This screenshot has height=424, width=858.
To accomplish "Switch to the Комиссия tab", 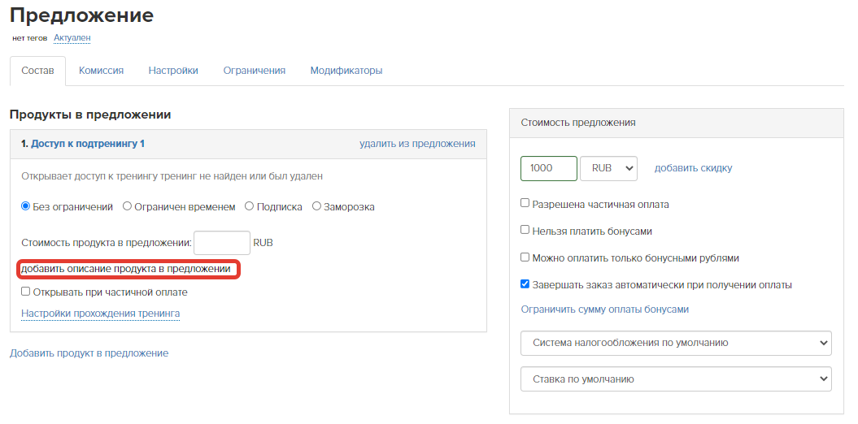I will coord(101,71).
